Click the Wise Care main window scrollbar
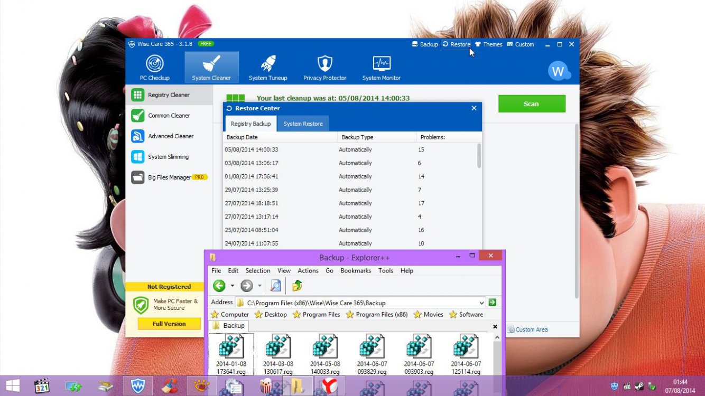This screenshot has height=396, width=705. pos(577,211)
